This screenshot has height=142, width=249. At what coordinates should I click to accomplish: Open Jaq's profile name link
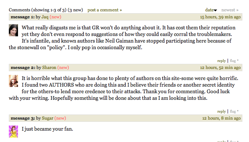45,17
